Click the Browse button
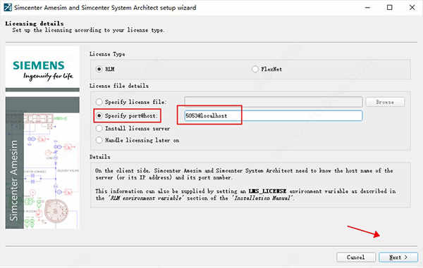 coord(385,102)
